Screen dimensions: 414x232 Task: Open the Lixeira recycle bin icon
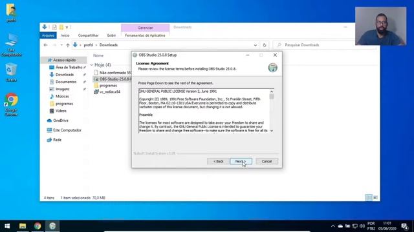tap(11, 73)
